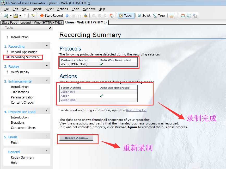Click the Record Again... button
This screenshot has height=169, width=226.
(76, 138)
